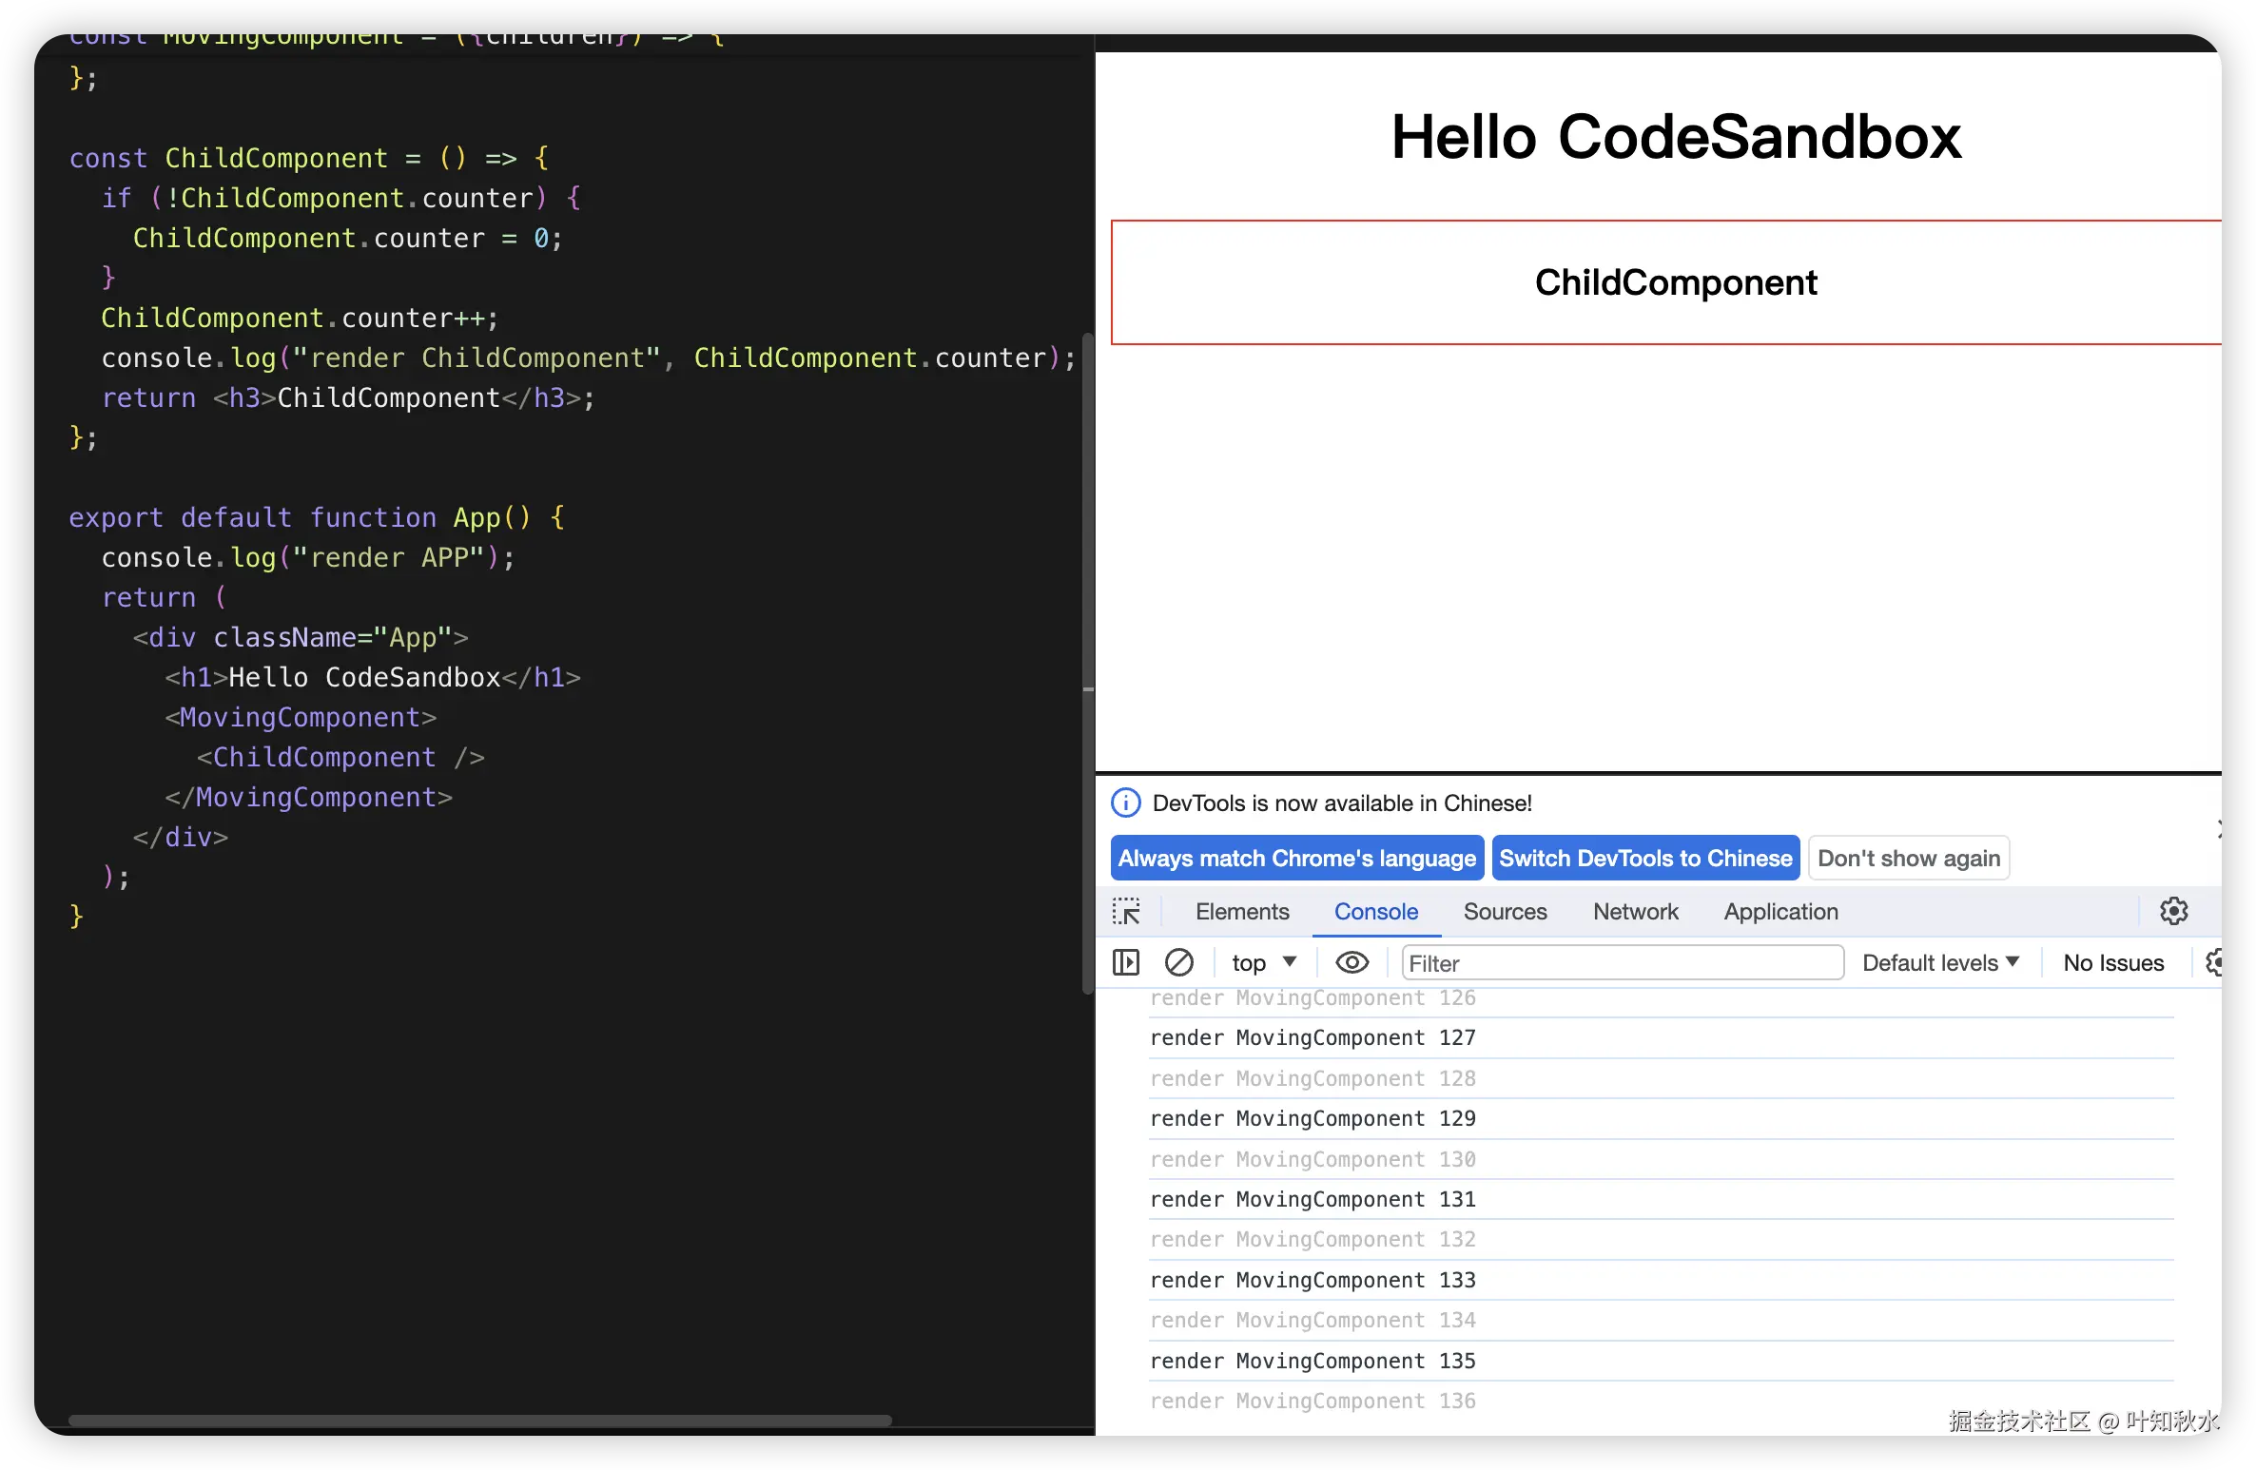Click Switch DevTools to Chinese button
The height and width of the screenshot is (1470, 2256).
tap(1645, 858)
